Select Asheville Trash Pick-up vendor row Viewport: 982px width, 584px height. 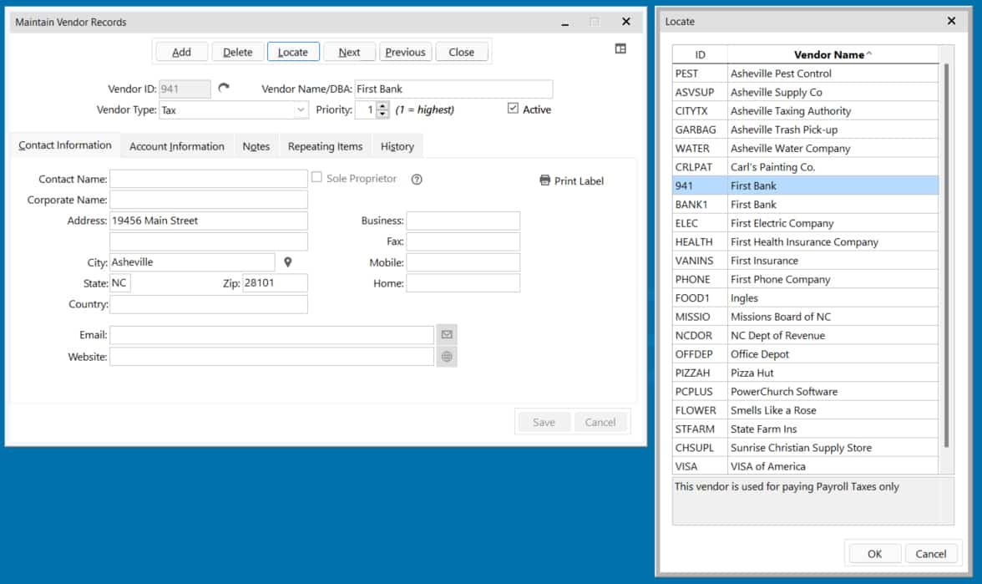pos(805,129)
